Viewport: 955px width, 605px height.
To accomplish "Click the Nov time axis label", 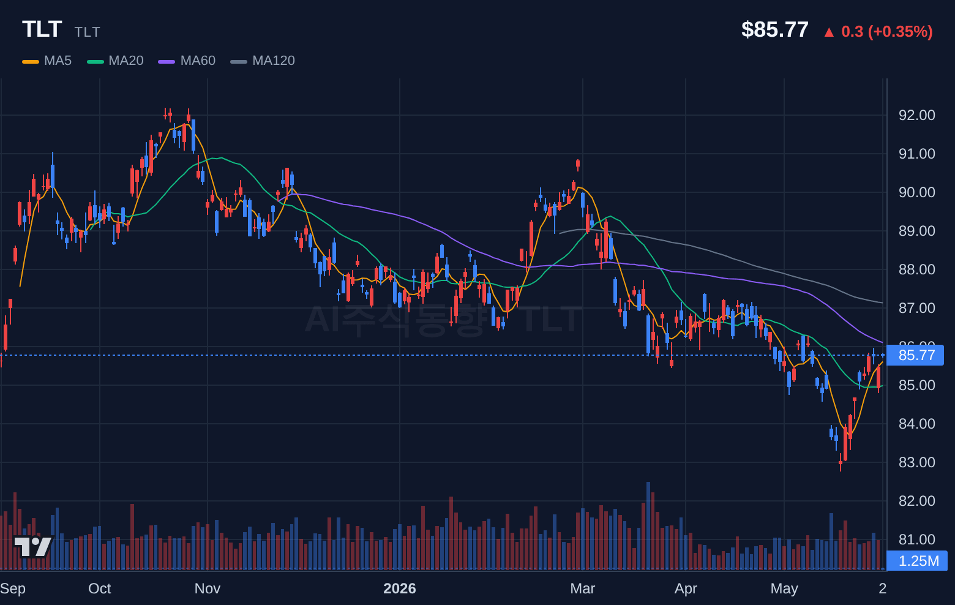I will pyautogui.click(x=208, y=588).
